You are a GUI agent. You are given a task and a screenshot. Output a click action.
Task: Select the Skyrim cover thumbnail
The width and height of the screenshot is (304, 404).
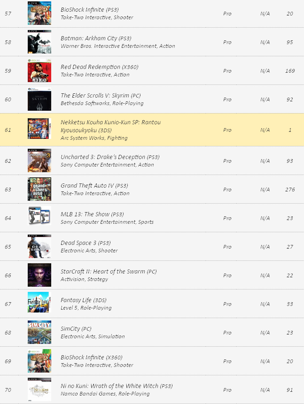pos(39,99)
